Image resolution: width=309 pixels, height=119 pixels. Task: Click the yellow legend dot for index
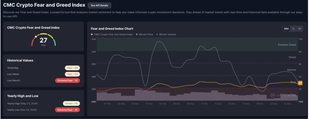click(x=92, y=34)
